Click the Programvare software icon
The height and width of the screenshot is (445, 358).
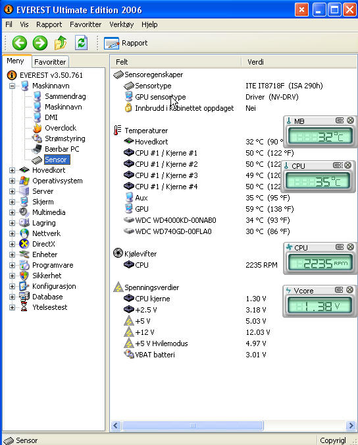click(24, 265)
